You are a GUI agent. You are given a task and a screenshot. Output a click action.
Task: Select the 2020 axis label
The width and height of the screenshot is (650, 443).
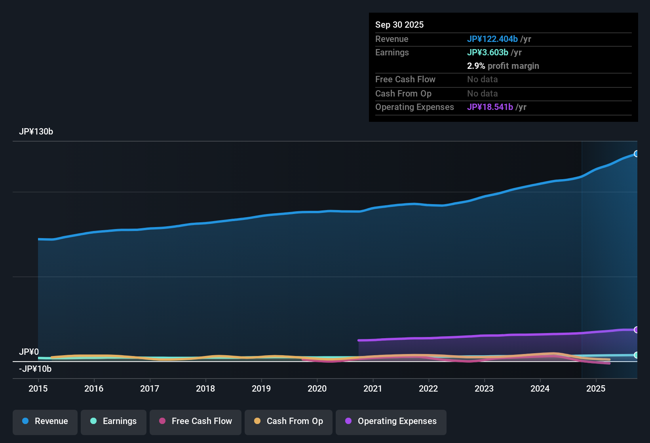[x=317, y=389]
